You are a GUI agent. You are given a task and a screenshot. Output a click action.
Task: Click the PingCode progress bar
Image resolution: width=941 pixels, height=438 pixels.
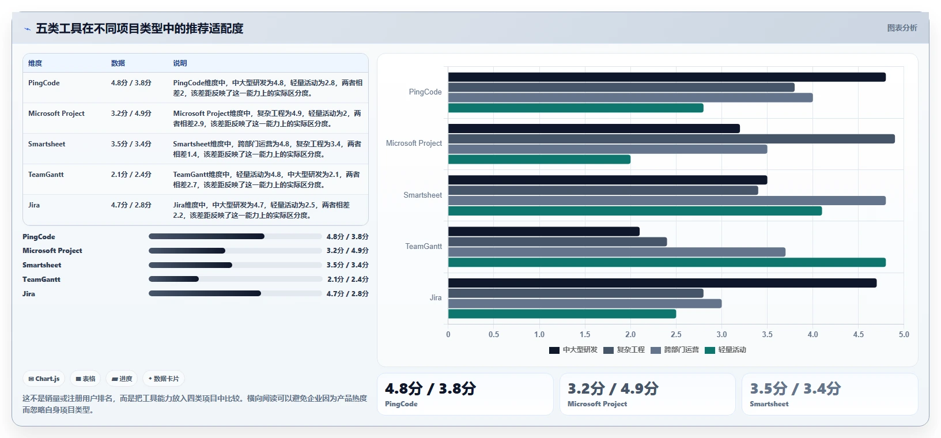tap(235, 236)
